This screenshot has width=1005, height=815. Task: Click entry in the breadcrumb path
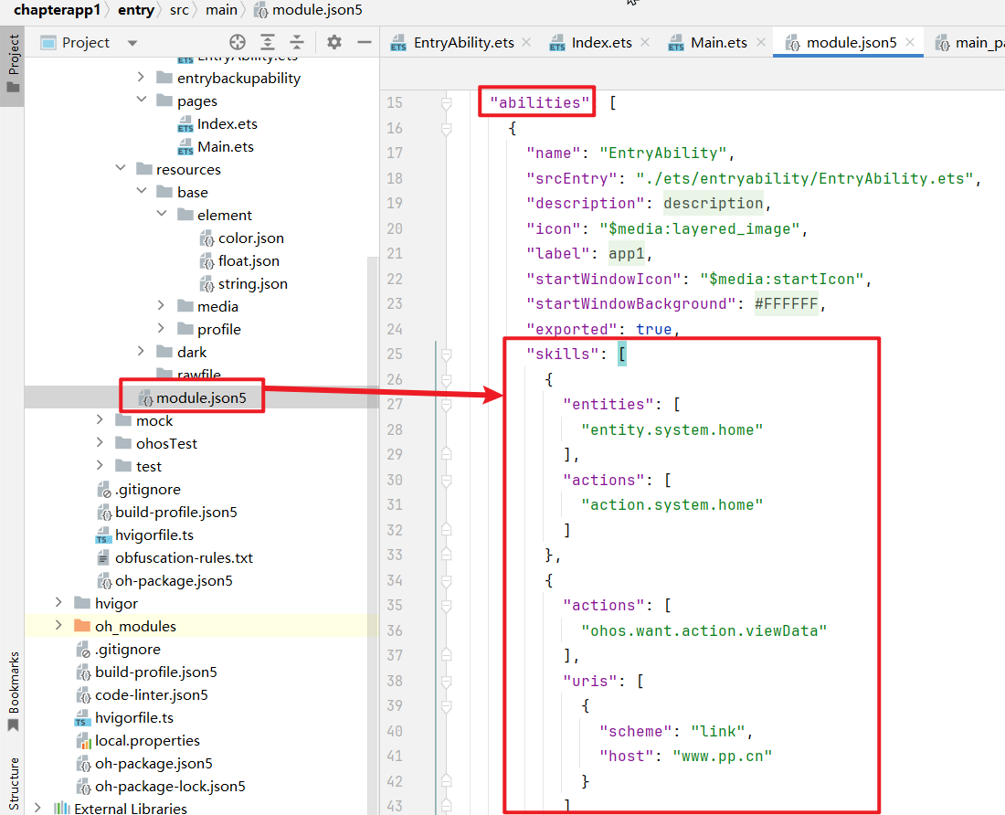[x=136, y=10]
